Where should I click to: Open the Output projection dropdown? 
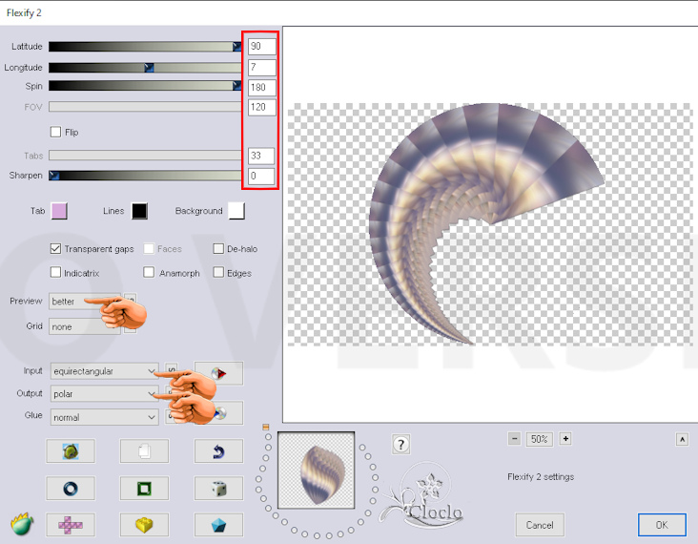click(x=104, y=393)
